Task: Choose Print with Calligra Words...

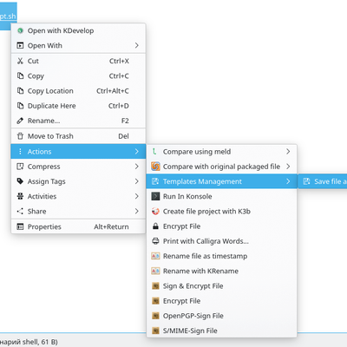Action: point(221,241)
